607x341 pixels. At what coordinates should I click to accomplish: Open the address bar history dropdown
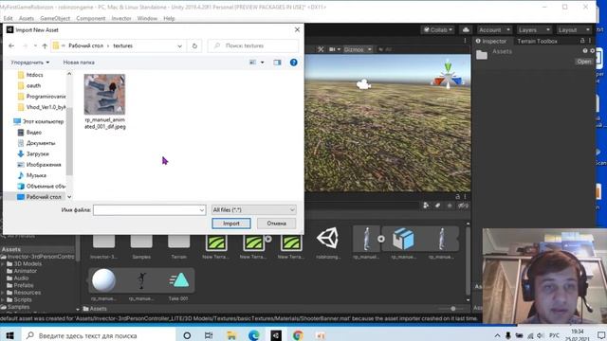point(179,45)
